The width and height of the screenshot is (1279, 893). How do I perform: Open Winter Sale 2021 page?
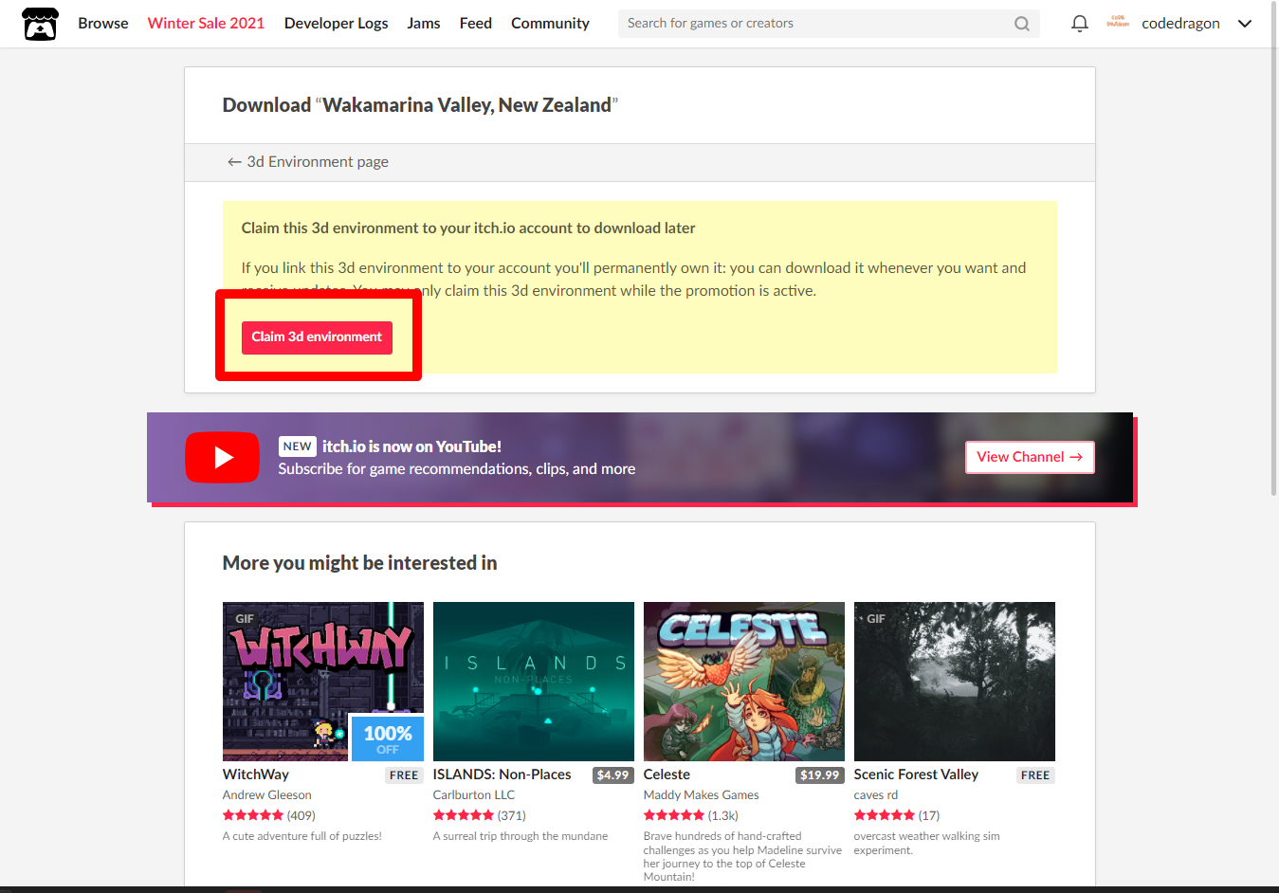click(206, 24)
